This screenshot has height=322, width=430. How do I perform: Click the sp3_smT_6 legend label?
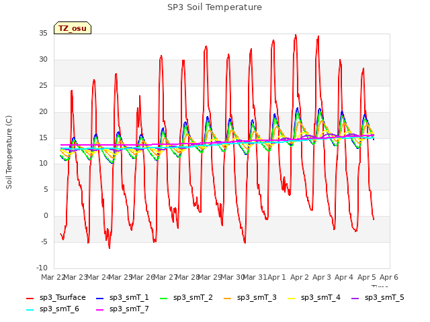[59, 309]
